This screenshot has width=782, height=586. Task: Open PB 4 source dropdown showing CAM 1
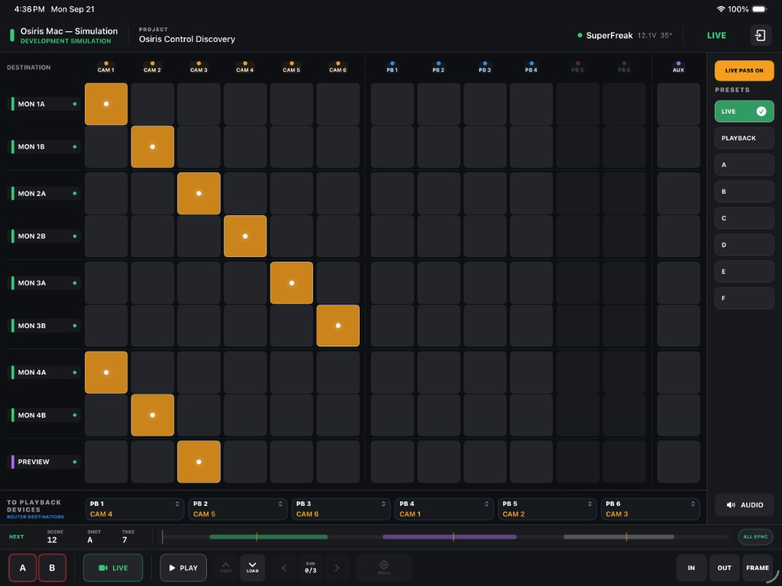[x=444, y=509]
